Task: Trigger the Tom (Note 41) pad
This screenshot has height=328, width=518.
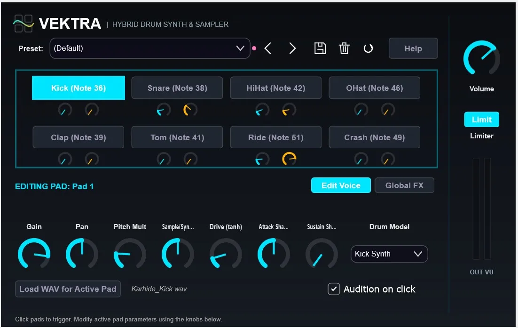Action: [x=177, y=137]
